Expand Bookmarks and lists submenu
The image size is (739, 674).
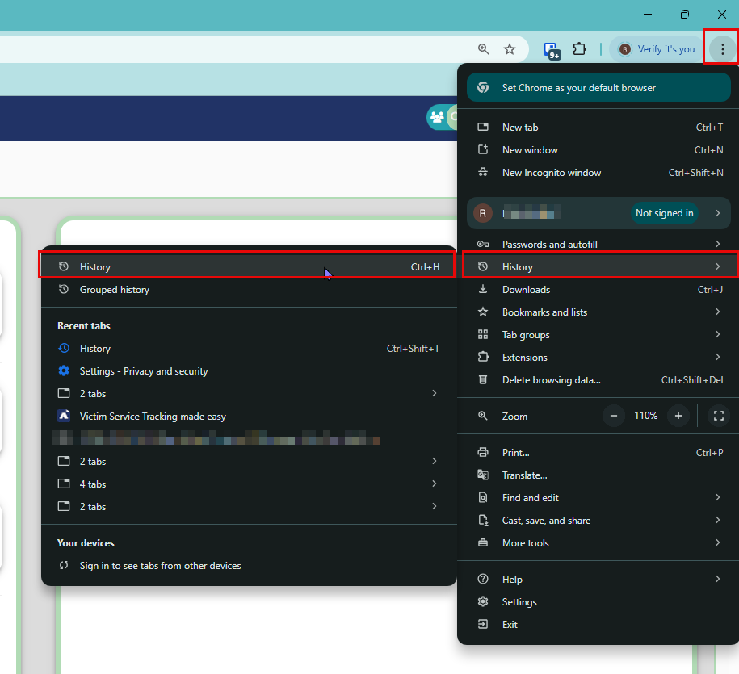(x=598, y=312)
